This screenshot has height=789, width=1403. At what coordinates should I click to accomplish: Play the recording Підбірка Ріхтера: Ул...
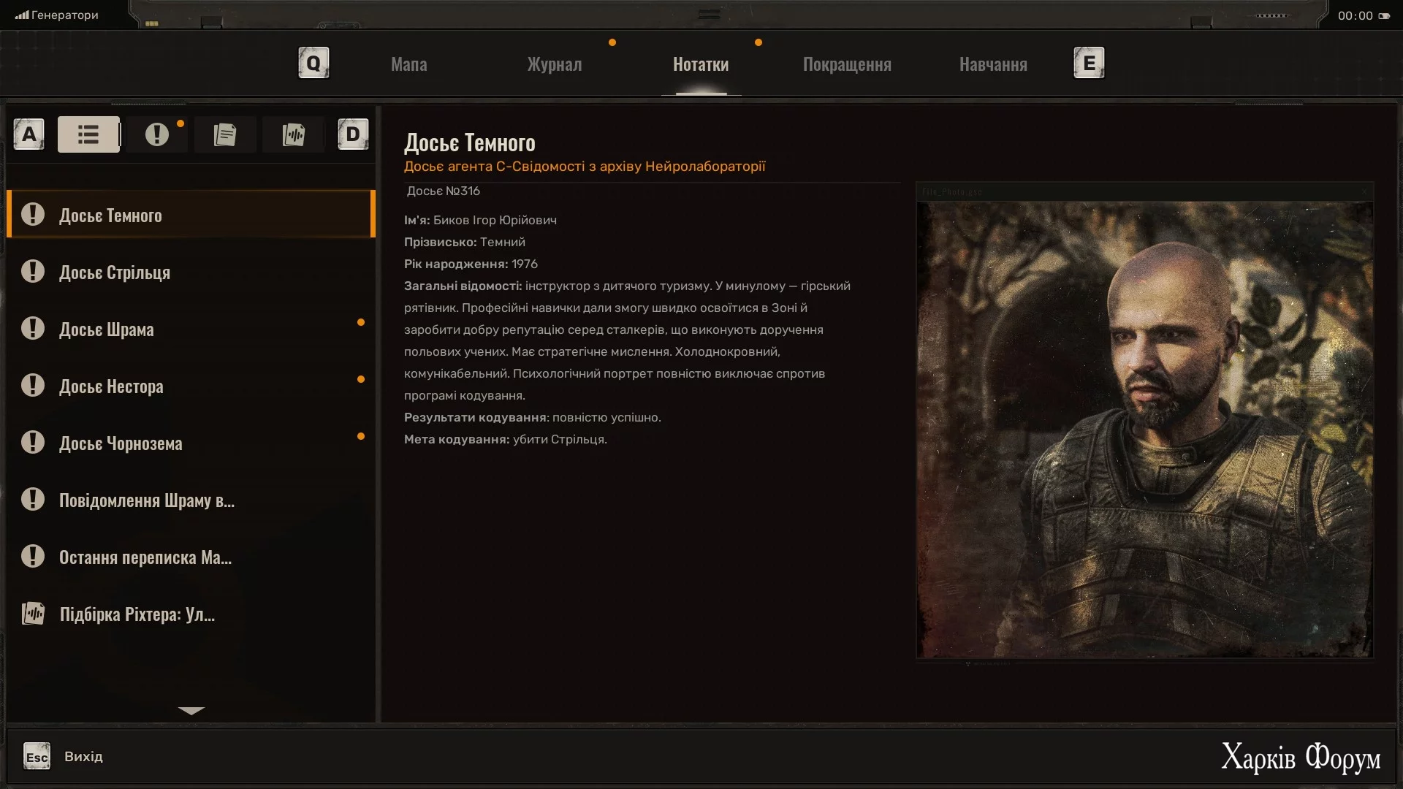[x=191, y=614]
